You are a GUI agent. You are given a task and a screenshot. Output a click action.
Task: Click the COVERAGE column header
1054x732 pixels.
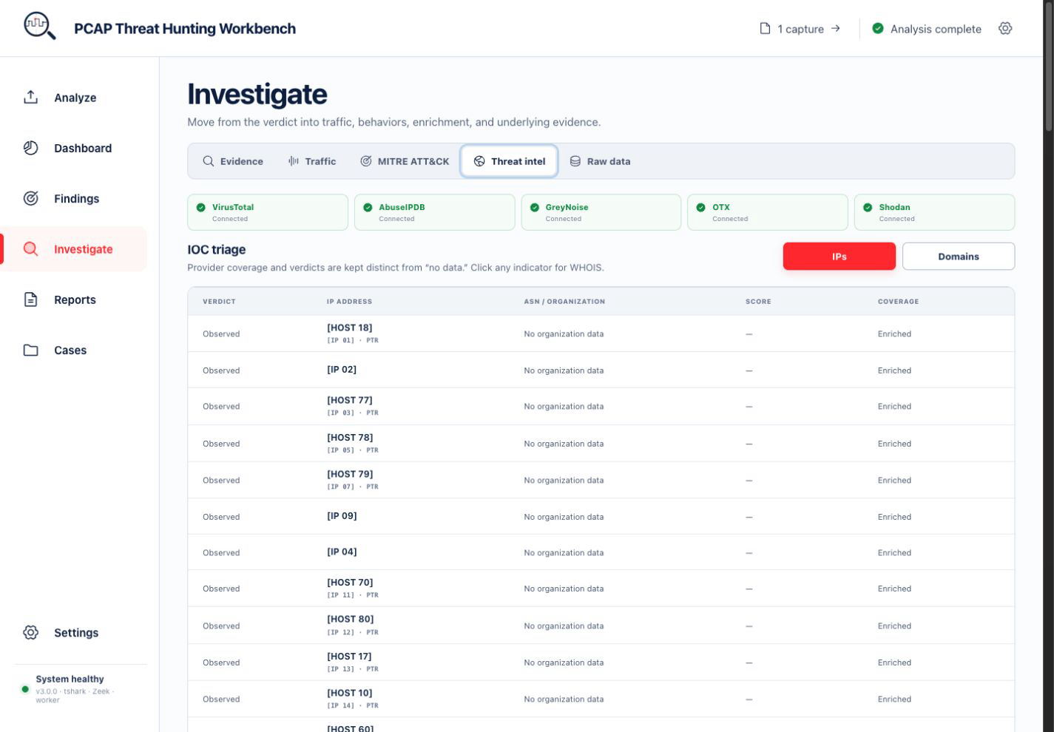tap(898, 302)
